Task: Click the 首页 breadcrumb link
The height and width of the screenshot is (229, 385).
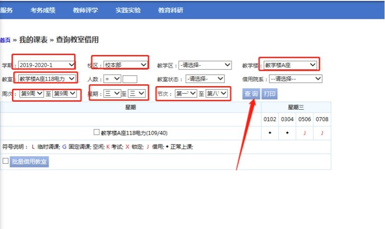Action: pyautogui.click(x=5, y=40)
